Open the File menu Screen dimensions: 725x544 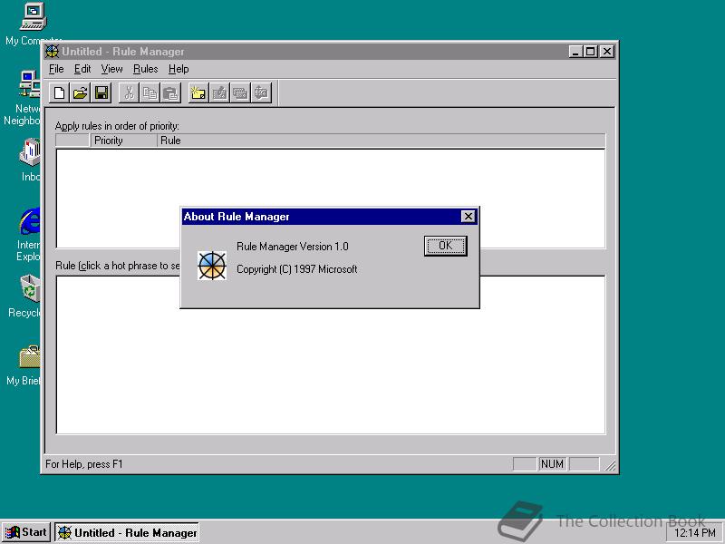pyautogui.click(x=55, y=68)
